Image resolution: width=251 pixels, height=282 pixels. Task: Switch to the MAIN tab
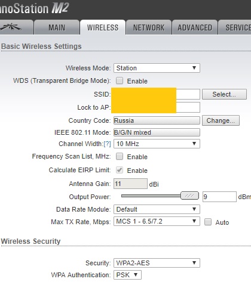[x=57, y=27]
